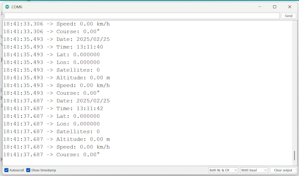This screenshot has height=176, width=299.
Task: Click the Clear output button
Action: coord(283,170)
